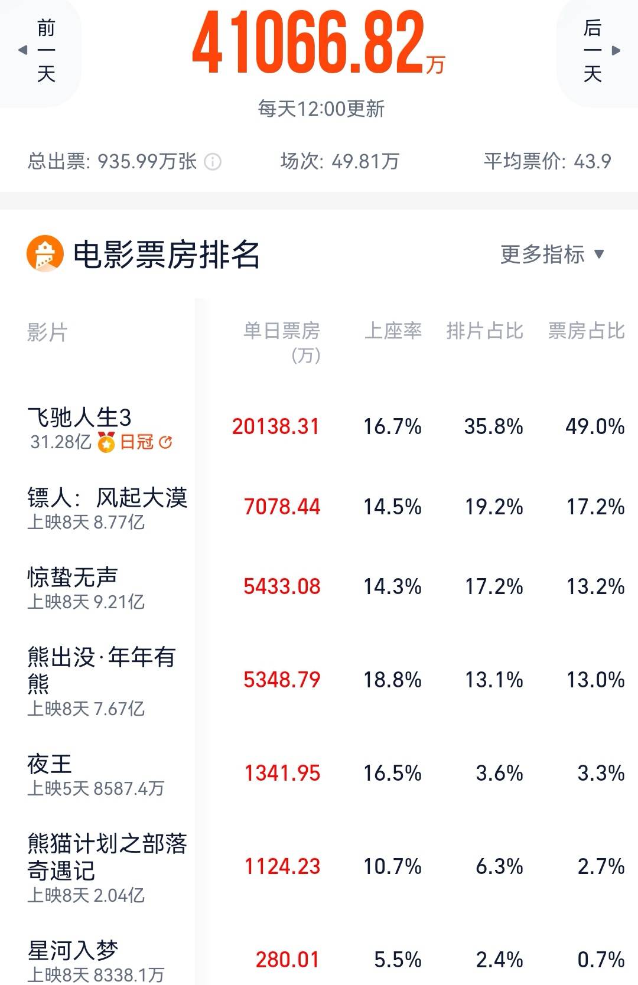Go to previous day with 前一天
Screen dimensions: 638x985
click(x=40, y=51)
